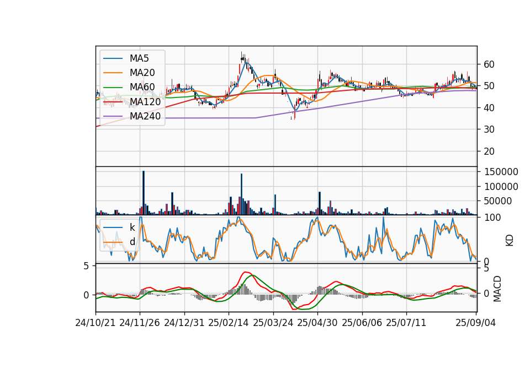Click the 'd' legend entry in KD panel
Image resolution: width=530 pixels, height=380 pixels.
pos(132,242)
